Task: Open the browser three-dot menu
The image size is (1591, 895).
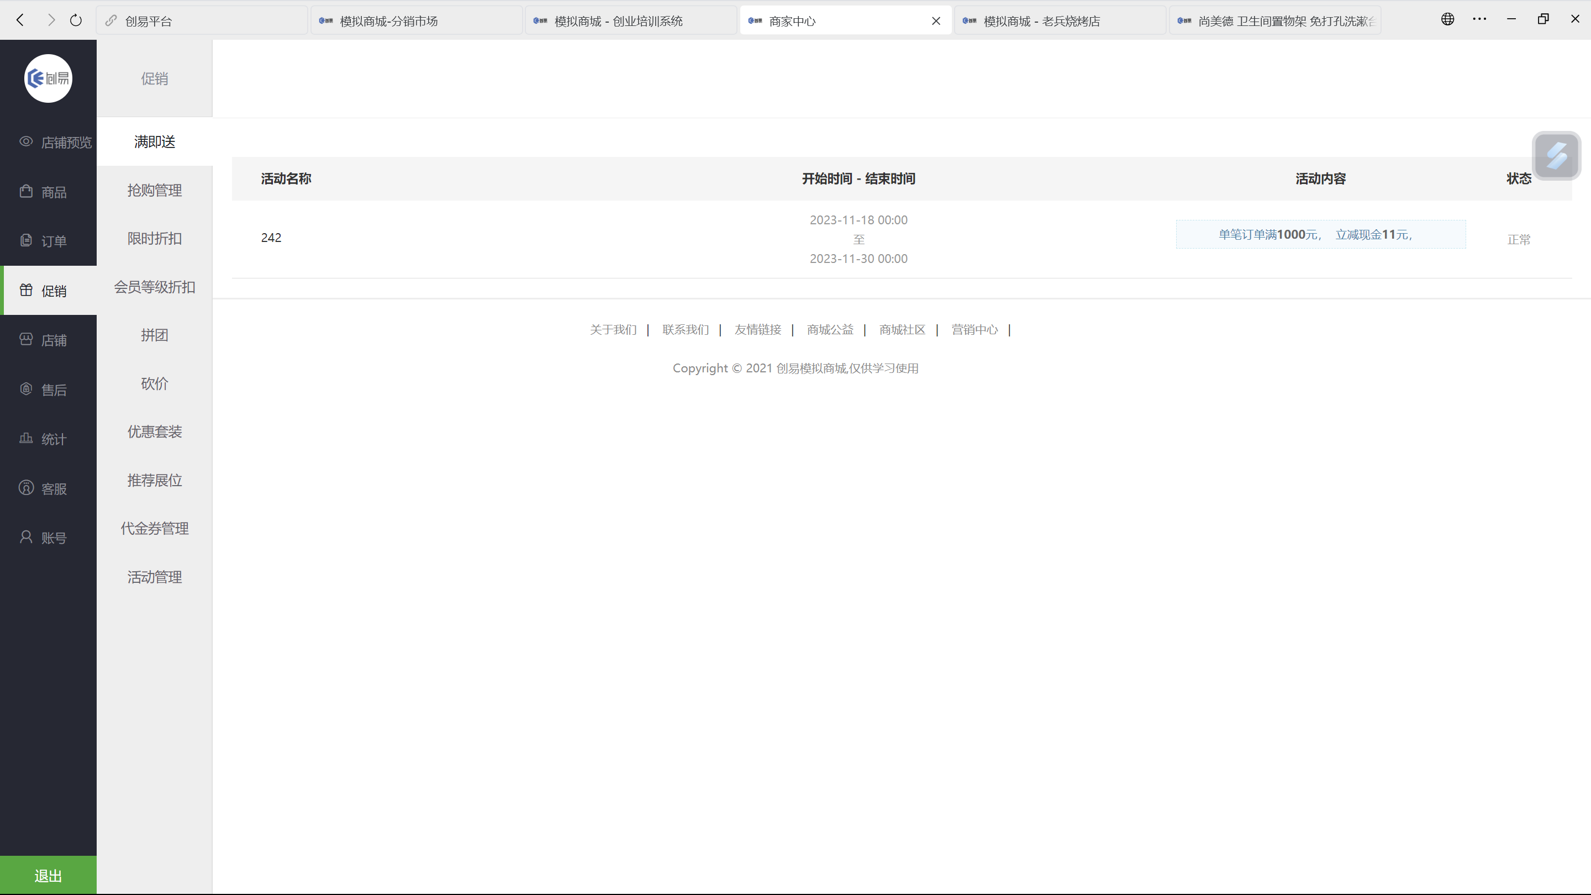Action: click(x=1479, y=19)
